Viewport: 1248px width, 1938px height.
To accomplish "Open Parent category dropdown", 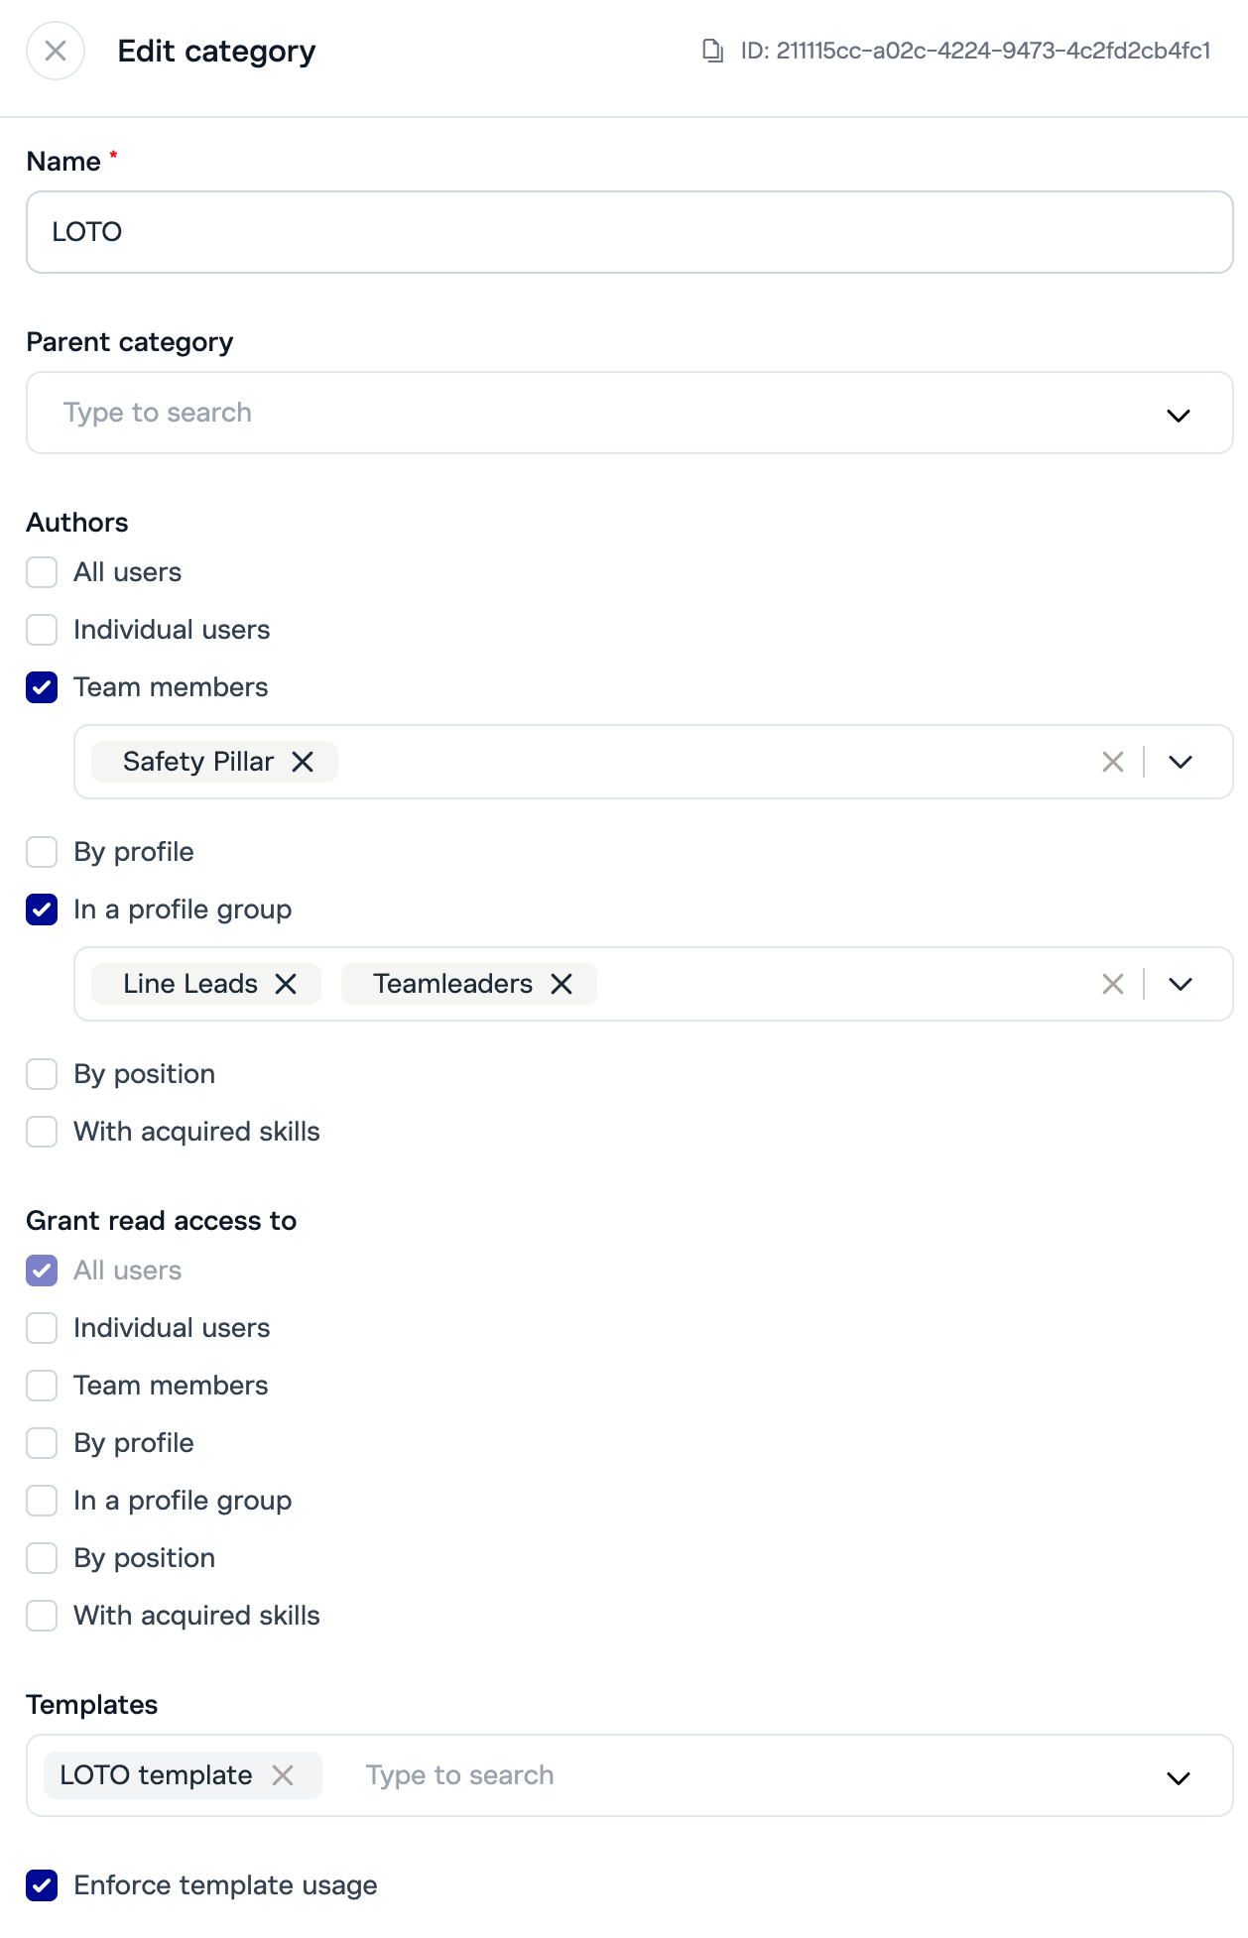I will [1178, 415].
